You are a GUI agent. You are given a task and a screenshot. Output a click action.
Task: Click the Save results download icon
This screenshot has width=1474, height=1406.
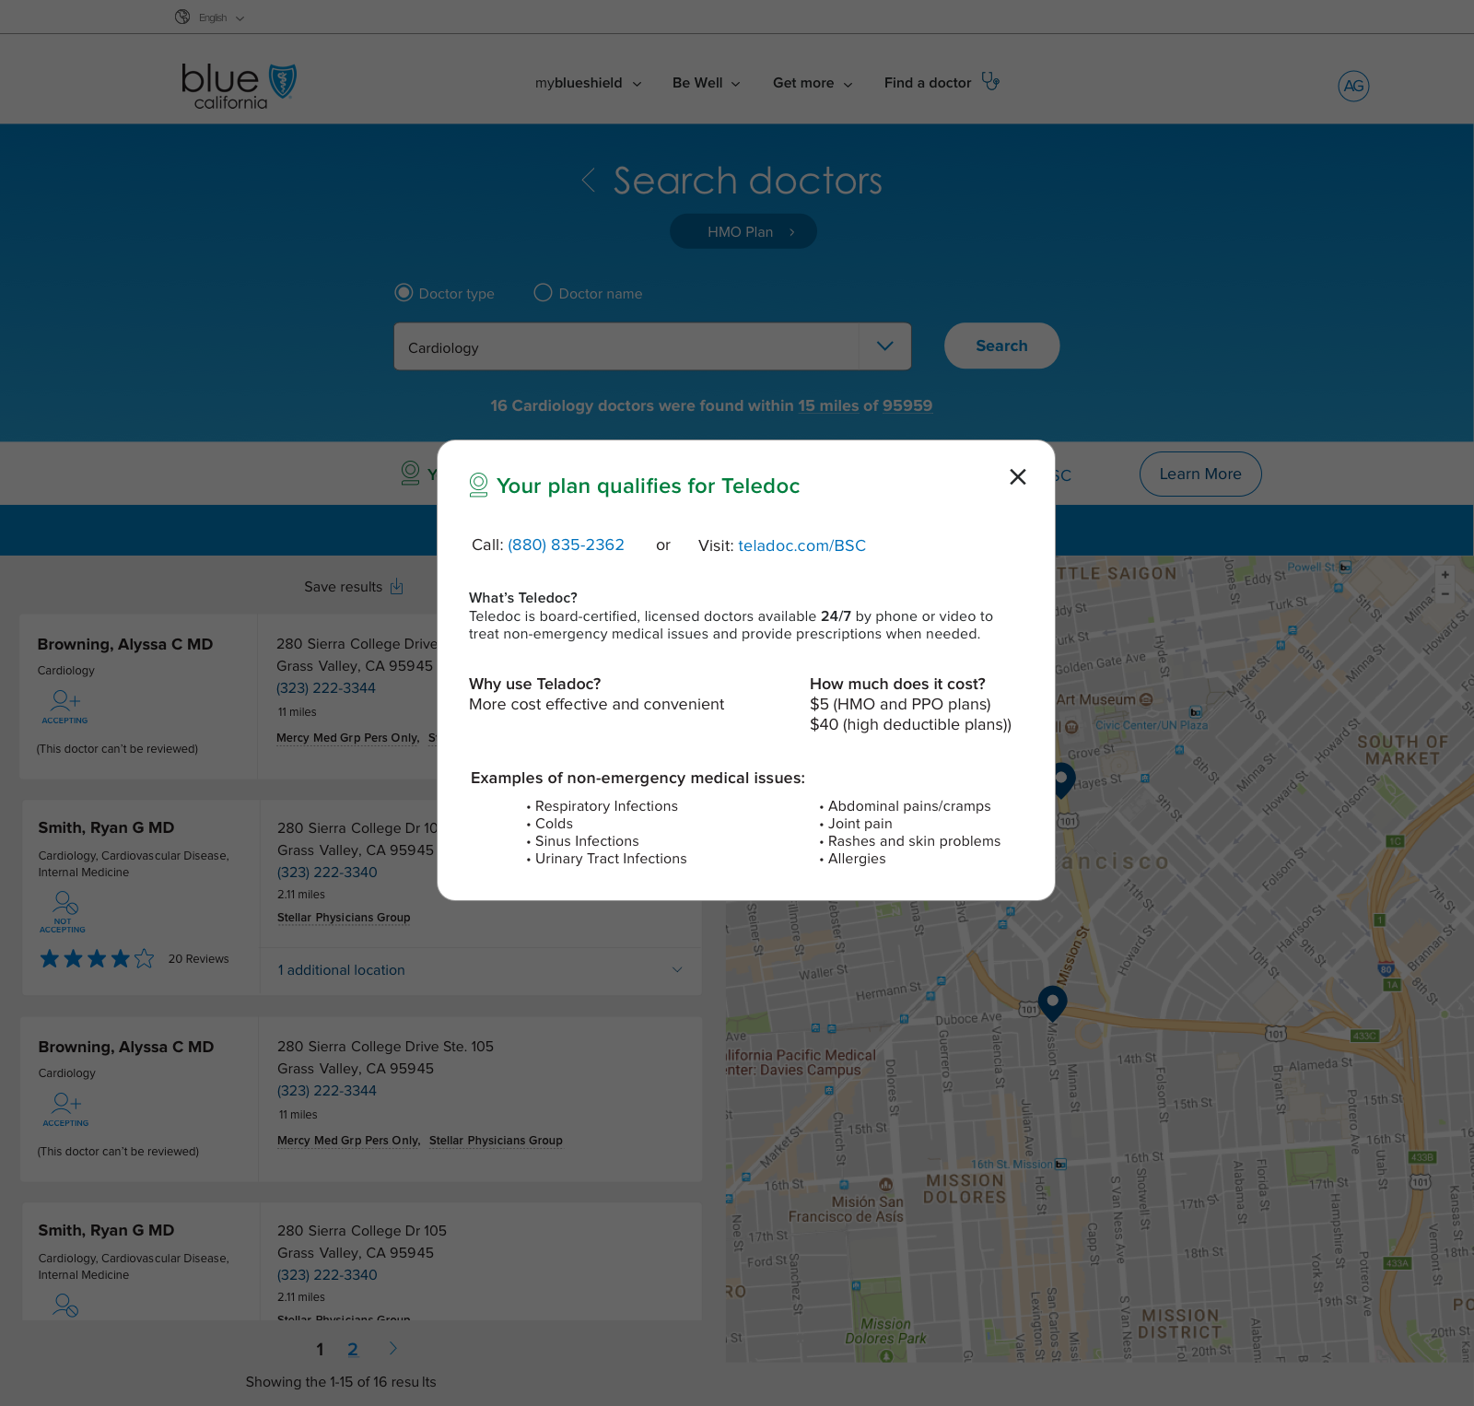click(397, 587)
